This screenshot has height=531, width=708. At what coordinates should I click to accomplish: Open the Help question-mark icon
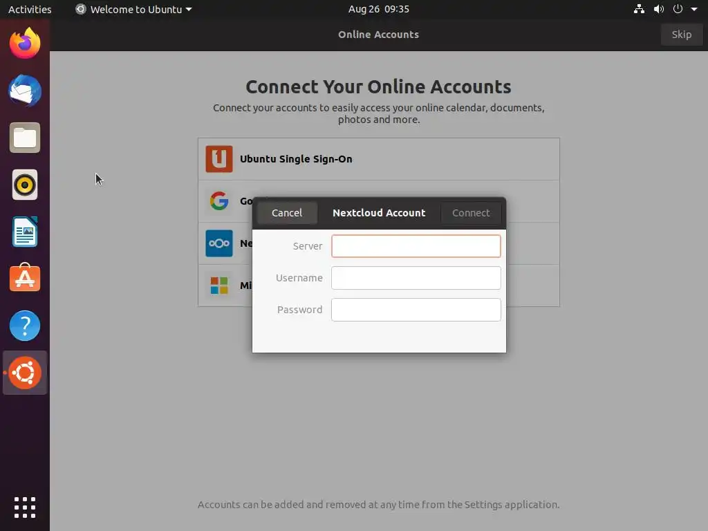(x=25, y=326)
